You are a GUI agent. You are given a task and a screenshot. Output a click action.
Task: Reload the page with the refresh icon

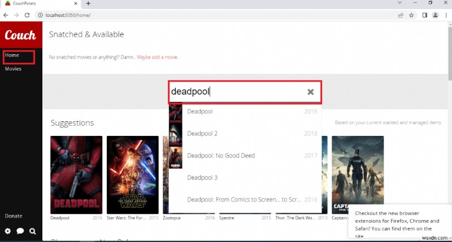27,15
